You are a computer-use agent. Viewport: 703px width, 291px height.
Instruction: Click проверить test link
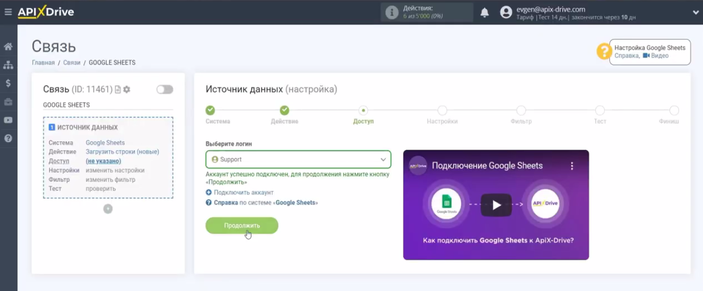click(101, 188)
